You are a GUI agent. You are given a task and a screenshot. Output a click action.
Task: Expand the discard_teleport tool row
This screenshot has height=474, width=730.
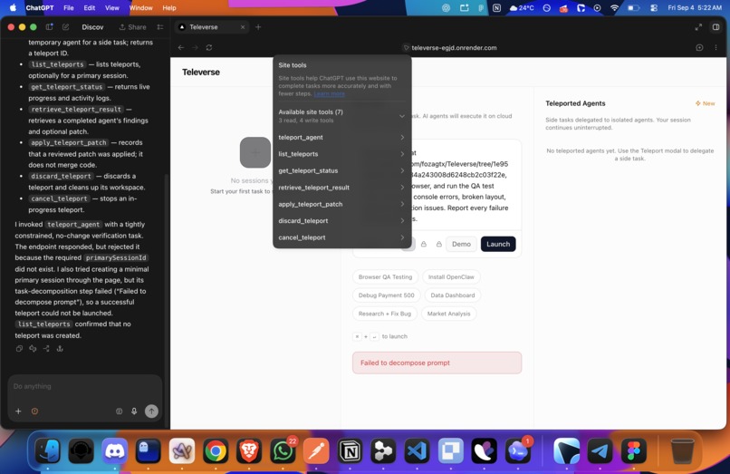(x=341, y=221)
